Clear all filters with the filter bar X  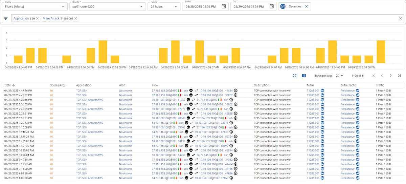[x=401, y=18]
